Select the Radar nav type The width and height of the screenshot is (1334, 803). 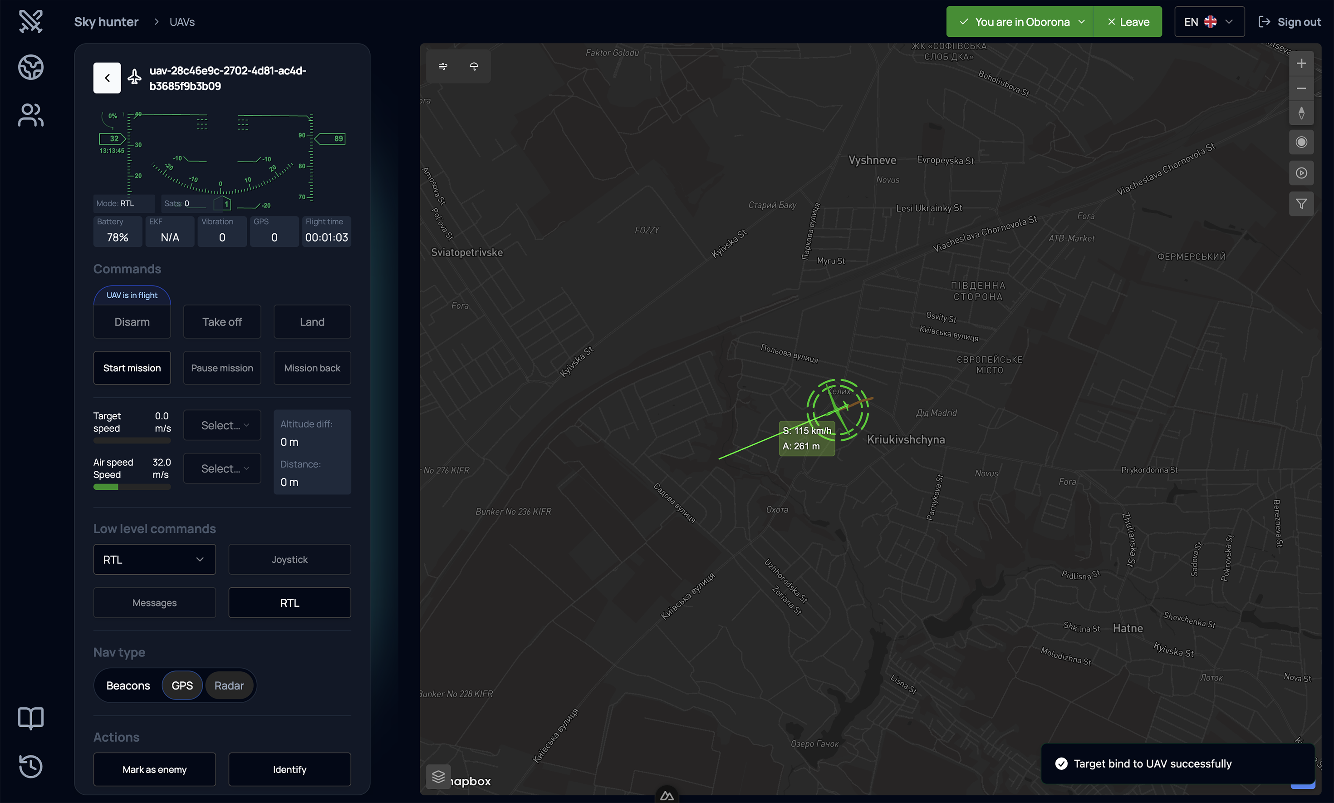point(229,685)
